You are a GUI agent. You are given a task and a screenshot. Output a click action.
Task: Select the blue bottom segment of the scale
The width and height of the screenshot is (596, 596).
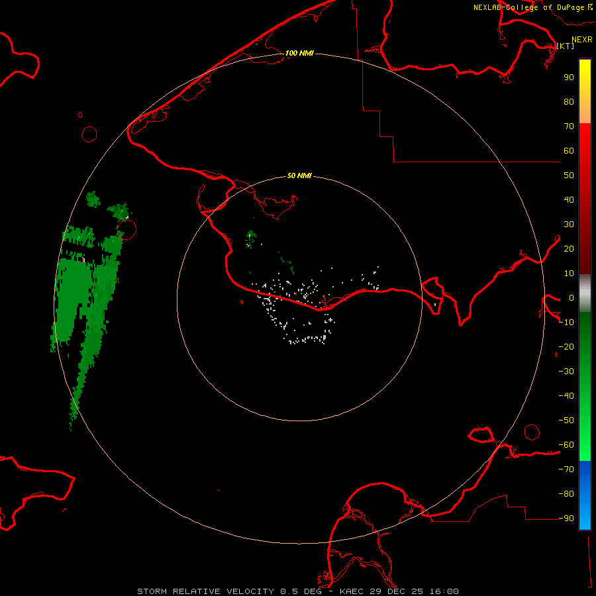click(585, 495)
